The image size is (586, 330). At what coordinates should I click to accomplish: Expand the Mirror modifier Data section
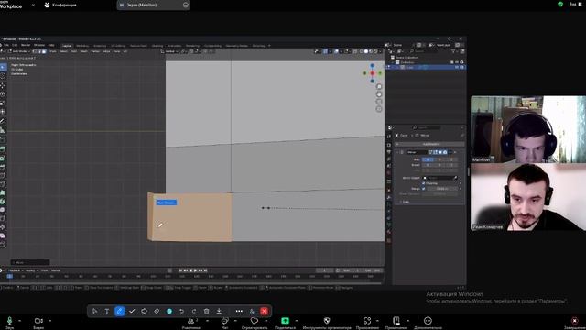[405, 202]
